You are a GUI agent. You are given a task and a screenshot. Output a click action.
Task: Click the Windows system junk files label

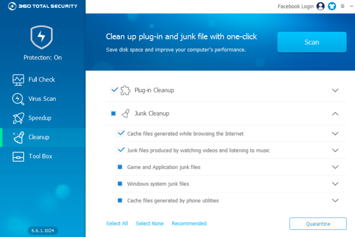[158, 184]
